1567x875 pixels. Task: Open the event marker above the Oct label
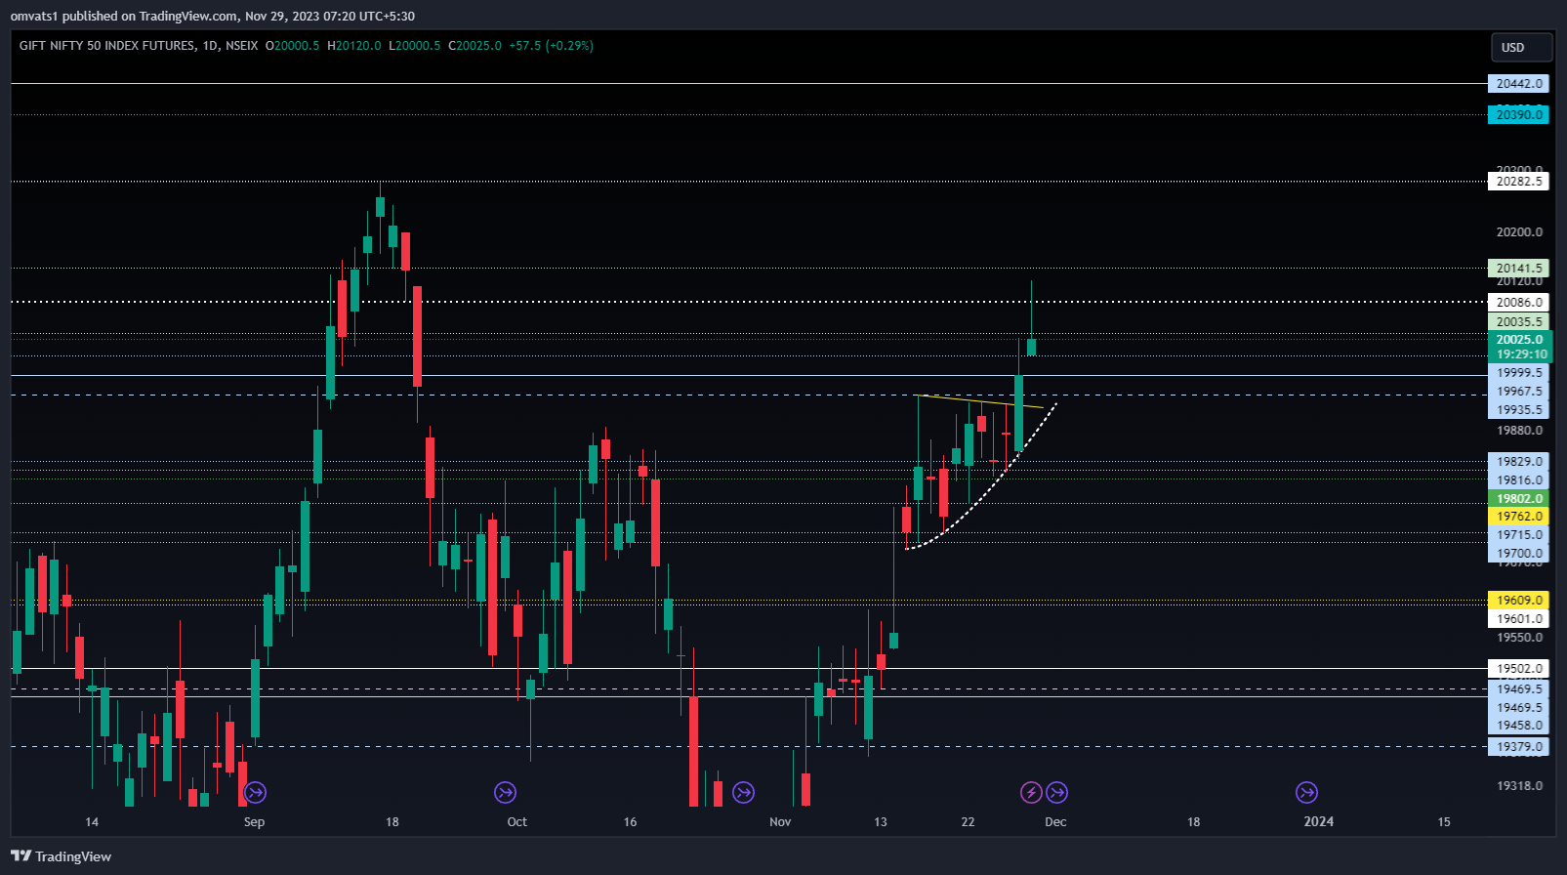[x=505, y=792]
